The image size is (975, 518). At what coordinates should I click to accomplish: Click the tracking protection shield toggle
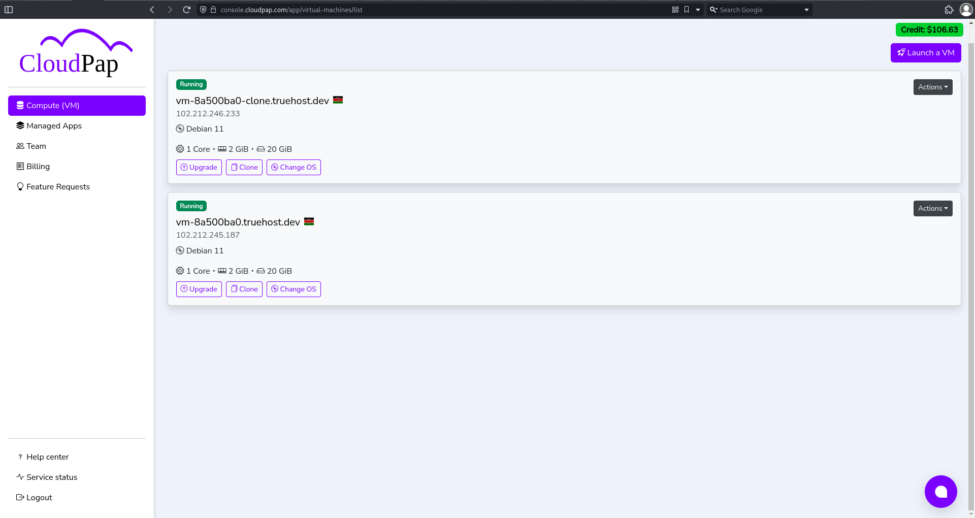tap(203, 9)
